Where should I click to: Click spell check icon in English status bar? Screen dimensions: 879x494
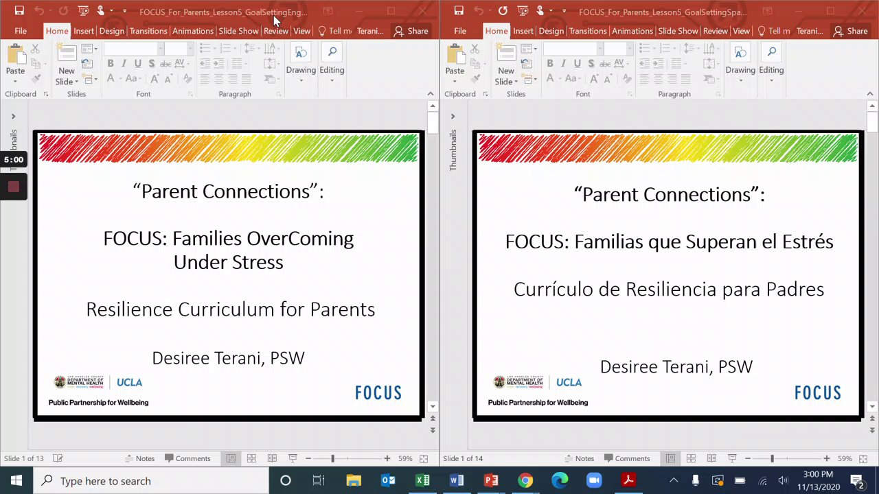[58, 458]
